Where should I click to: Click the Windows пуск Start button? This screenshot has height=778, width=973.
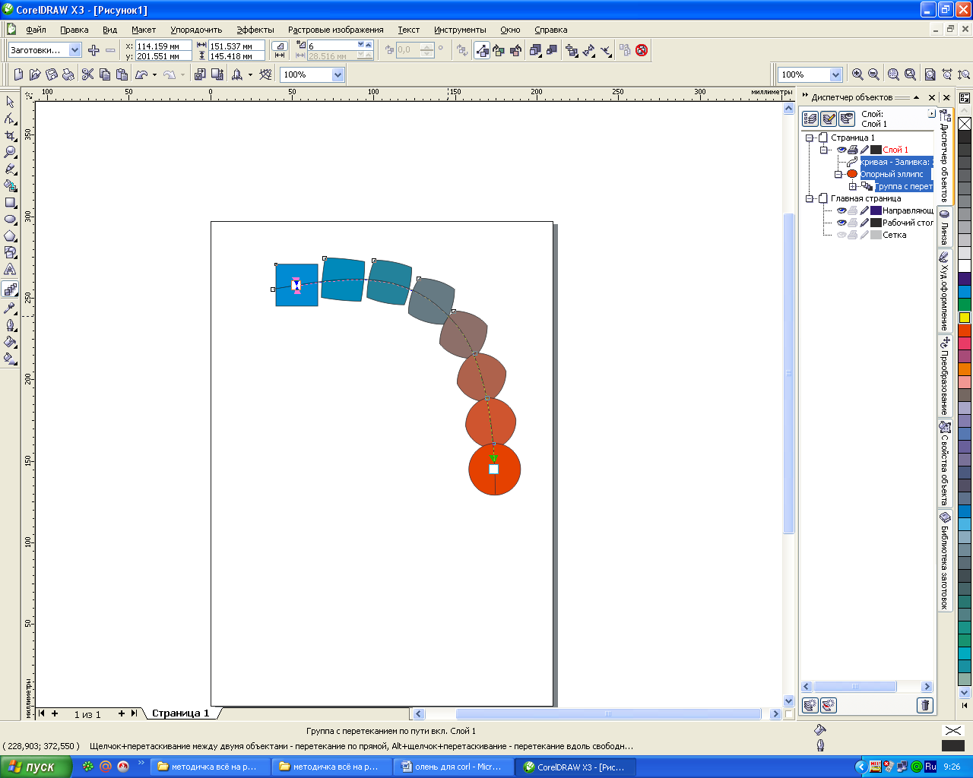[x=36, y=767]
